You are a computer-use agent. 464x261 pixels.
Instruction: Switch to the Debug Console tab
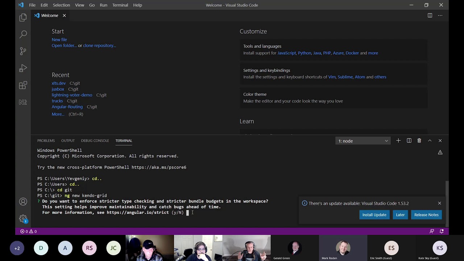(95, 141)
